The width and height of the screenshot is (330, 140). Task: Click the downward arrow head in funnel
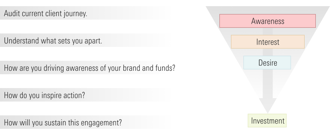click(268, 105)
